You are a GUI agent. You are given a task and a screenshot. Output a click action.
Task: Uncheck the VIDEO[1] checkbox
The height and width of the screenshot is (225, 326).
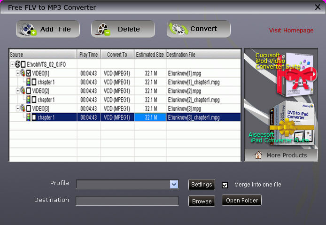point(29,73)
